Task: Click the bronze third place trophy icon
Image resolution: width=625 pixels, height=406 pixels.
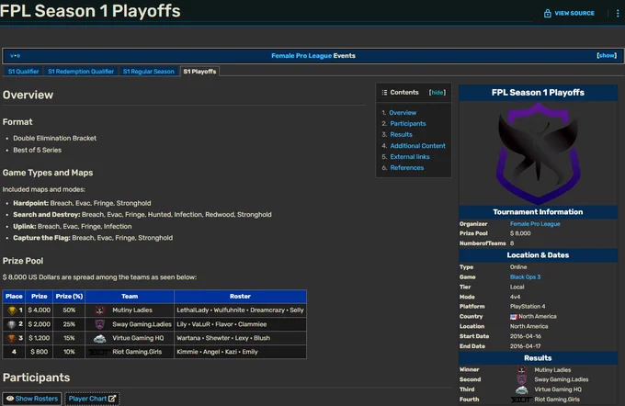Action: [12, 338]
